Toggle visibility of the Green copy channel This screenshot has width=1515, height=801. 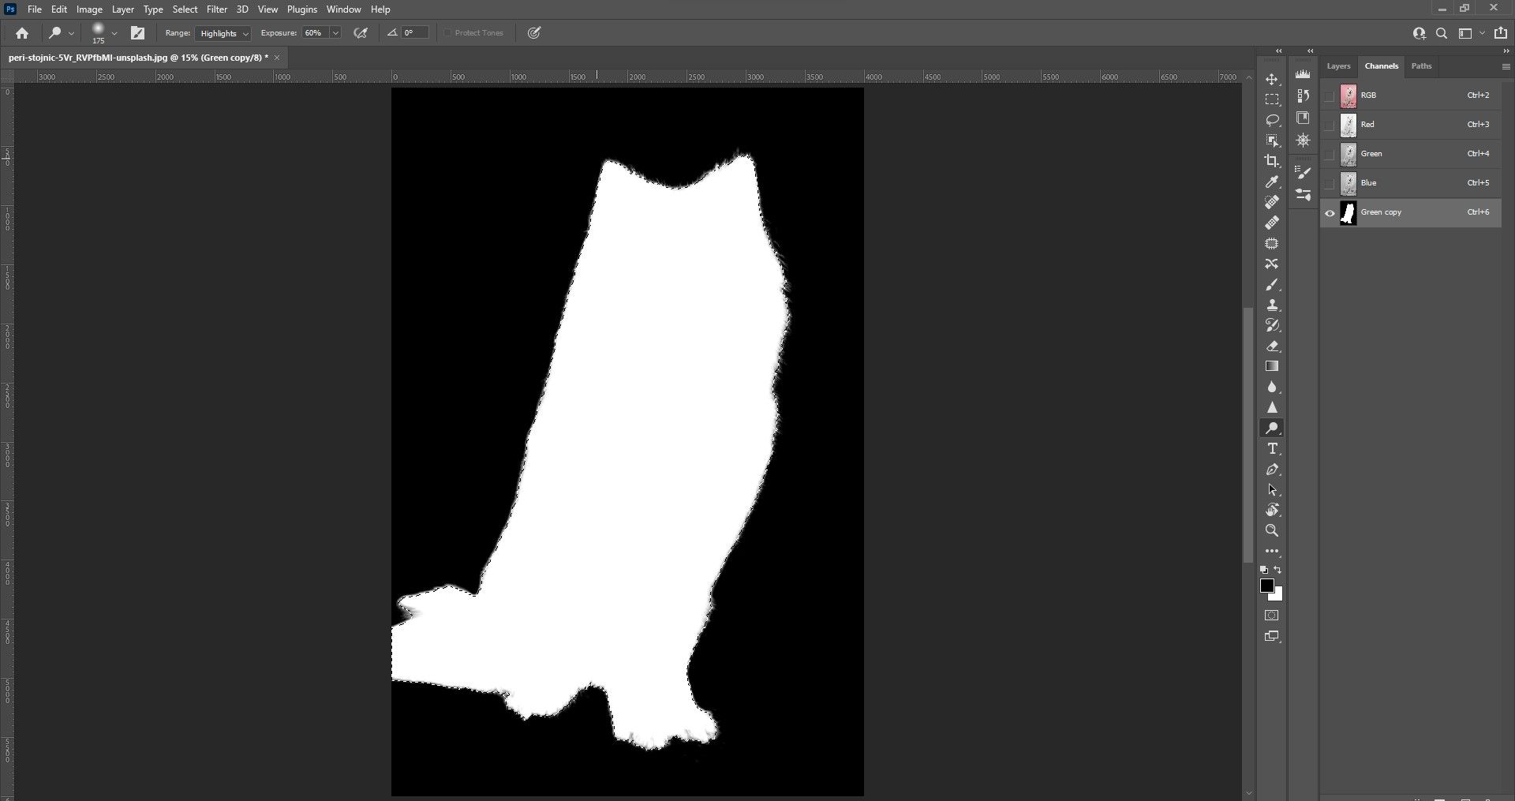[x=1330, y=212]
